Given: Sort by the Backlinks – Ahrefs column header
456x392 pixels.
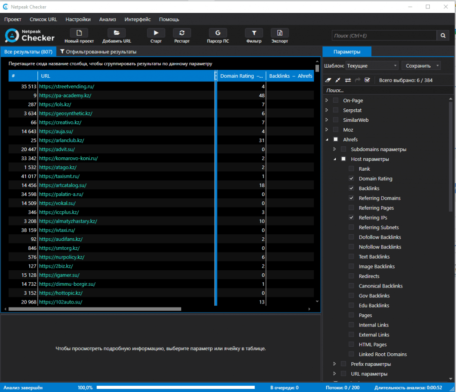Looking at the screenshot, I should [290, 76].
